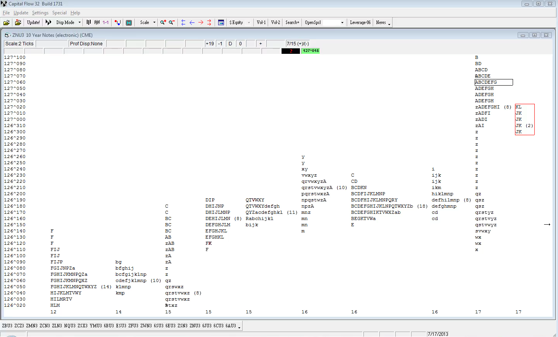Open the Scale dropdown arrow
The width and height of the screenshot is (558, 337).
(154, 22)
